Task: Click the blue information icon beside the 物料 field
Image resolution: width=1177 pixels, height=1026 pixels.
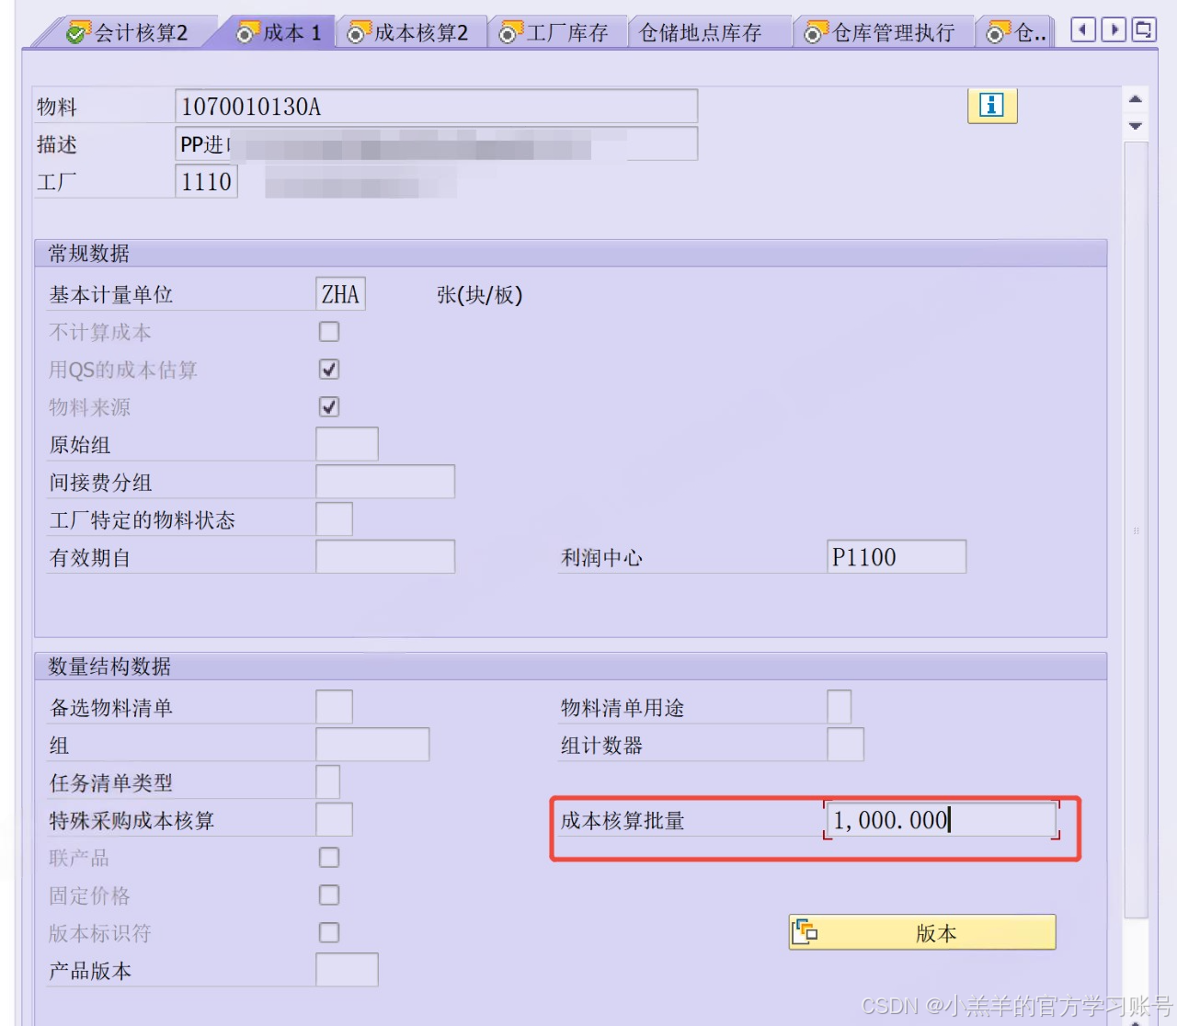Action: click(991, 106)
